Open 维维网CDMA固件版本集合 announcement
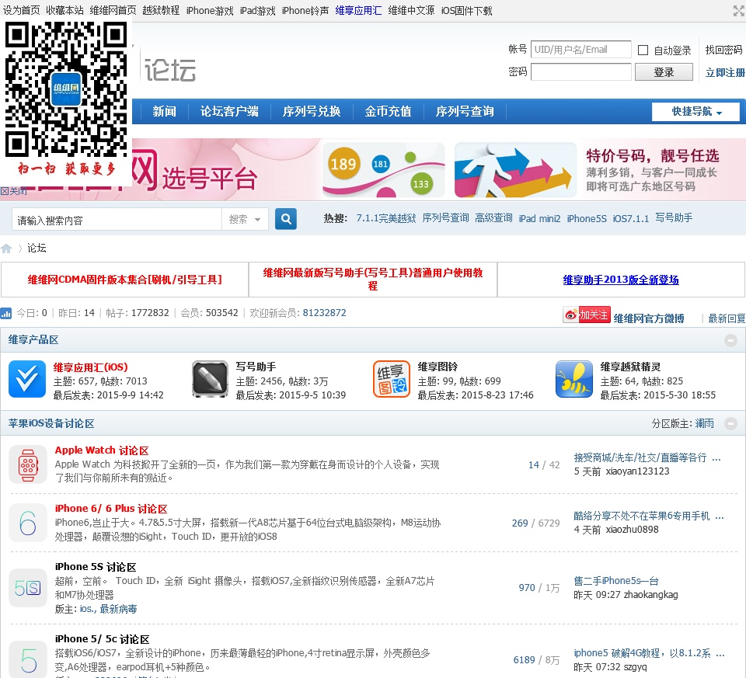 point(124,280)
